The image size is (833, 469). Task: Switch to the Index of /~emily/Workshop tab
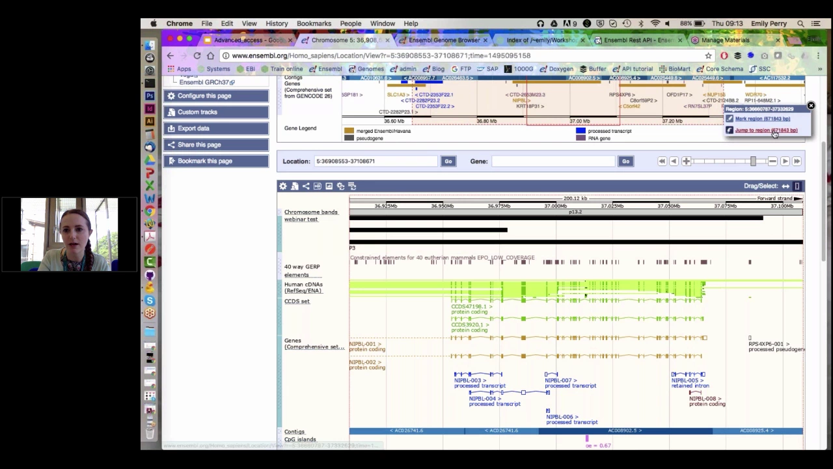pos(541,40)
